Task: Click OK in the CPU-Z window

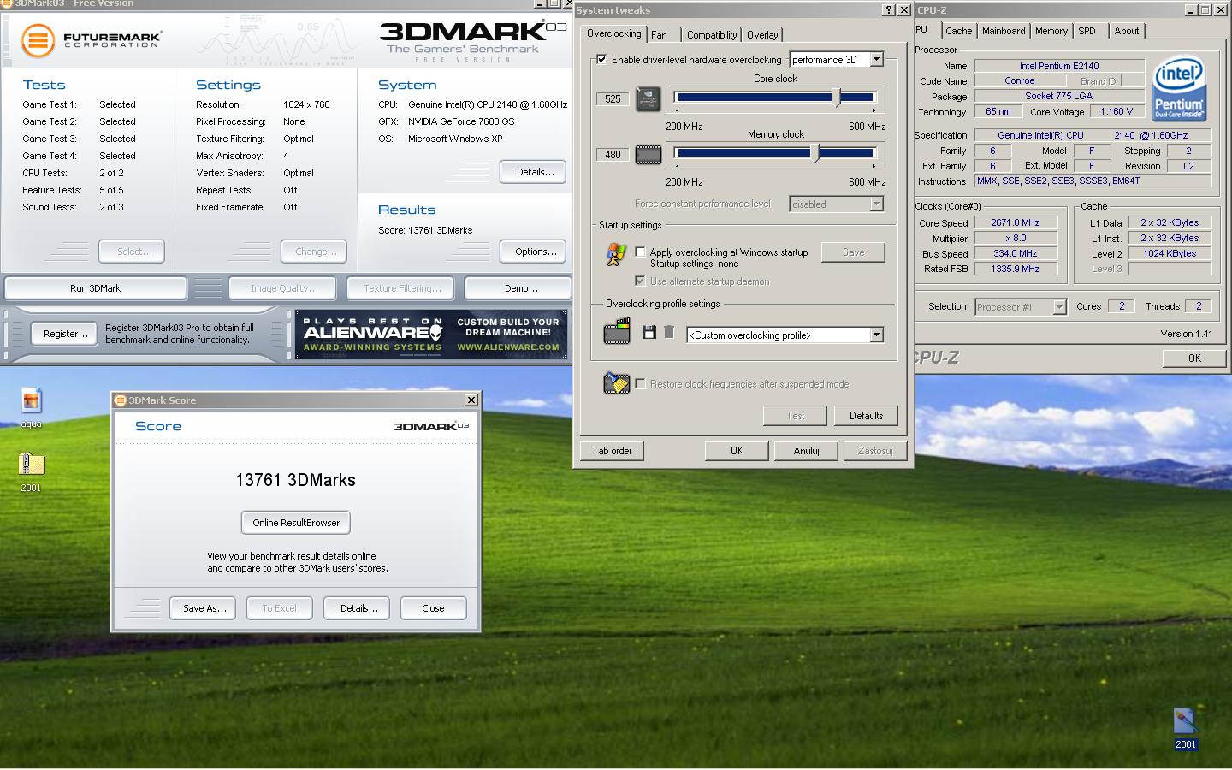Action: pos(1194,358)
